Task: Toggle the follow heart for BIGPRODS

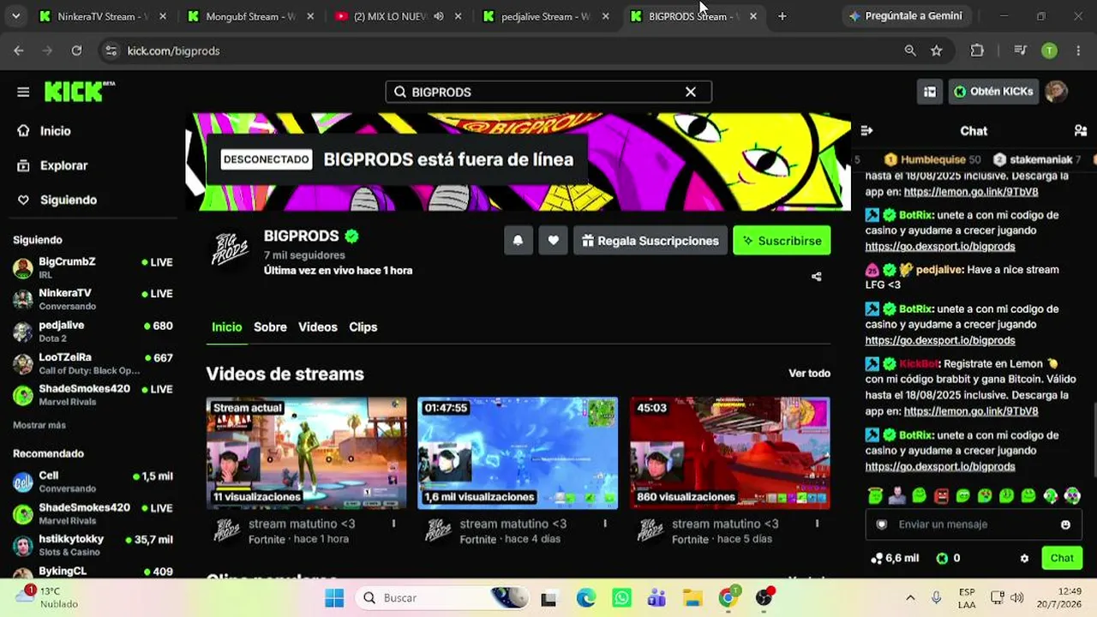Action: 554,241
